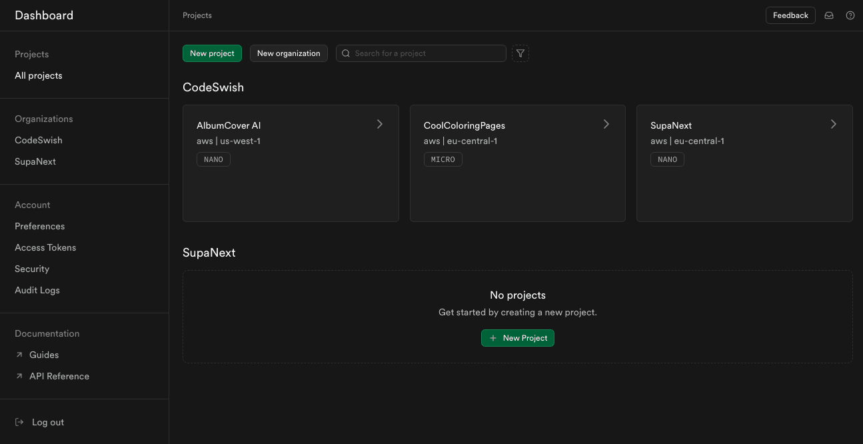Click the SupaNext card's aws | eu-central-1 text
This screenshot has height=444, width=863.
point(687,141)
